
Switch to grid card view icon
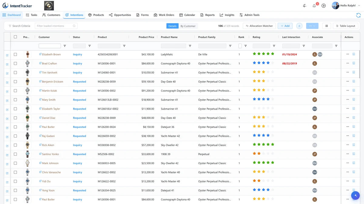tap(327, 26)
